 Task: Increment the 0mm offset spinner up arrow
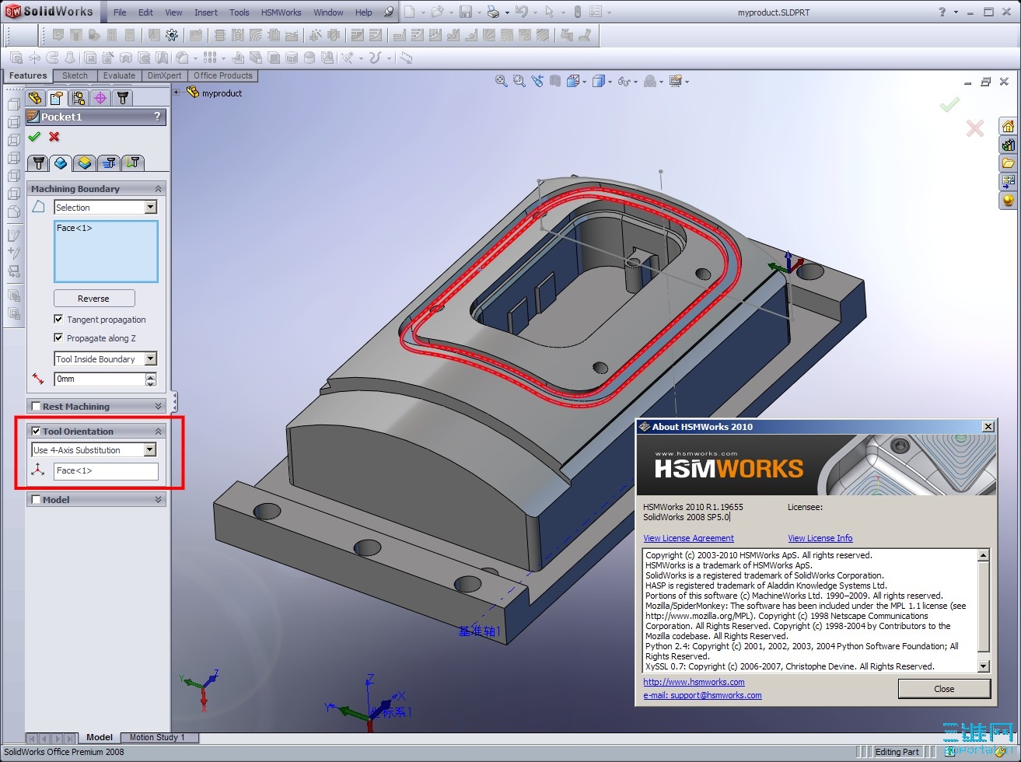click(151, 376)
